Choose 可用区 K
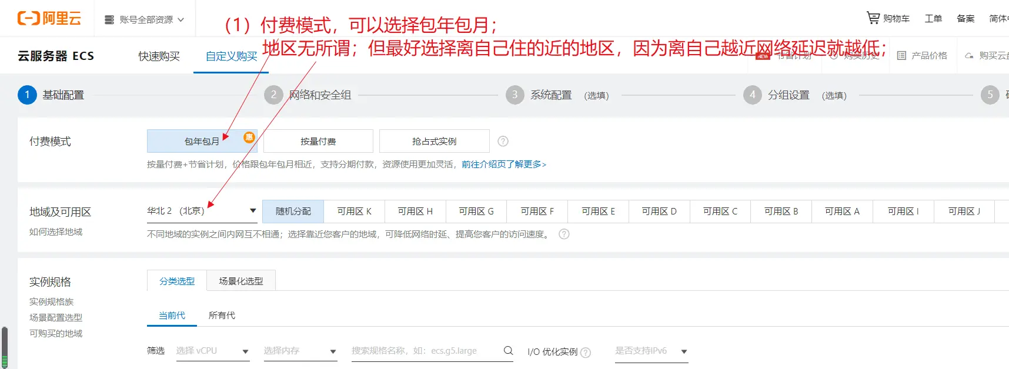This screenshot has height=369, width=1009. (x=355, y=212)
